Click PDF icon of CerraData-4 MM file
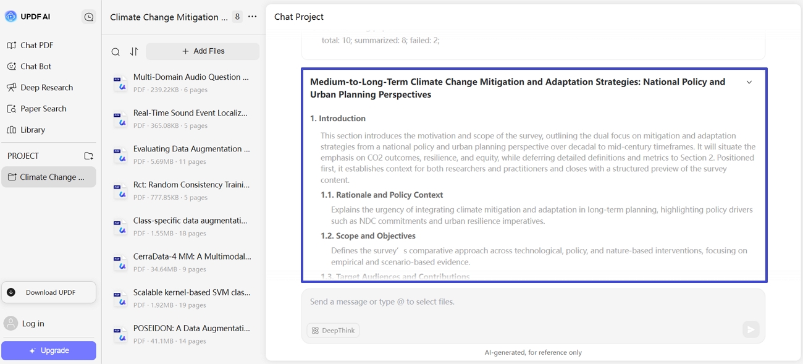This screenshot has height=364, width=803. [x=120, y=263]
